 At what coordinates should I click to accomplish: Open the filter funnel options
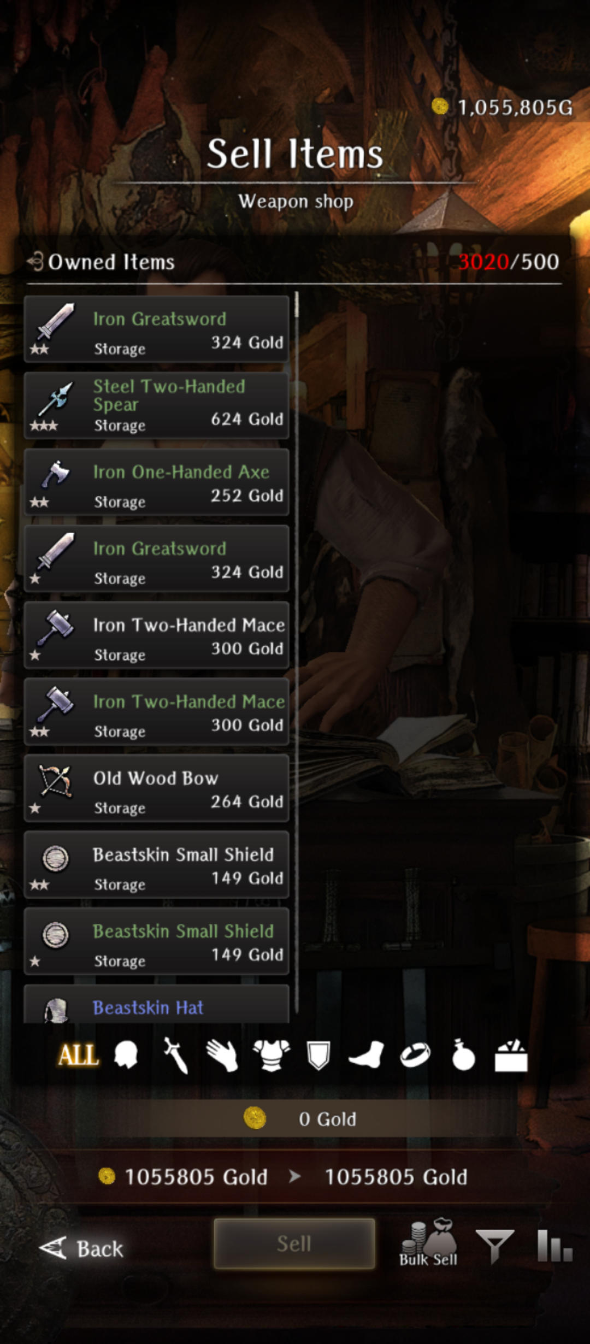(x=495, y=1246)
